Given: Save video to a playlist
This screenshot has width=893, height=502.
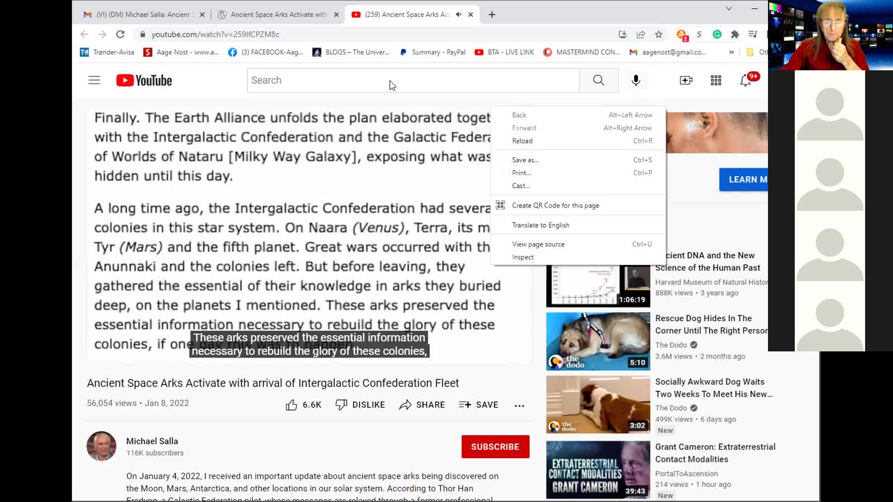Looking at the screenshot, I should pyautogui.click(x=478, y=405).
